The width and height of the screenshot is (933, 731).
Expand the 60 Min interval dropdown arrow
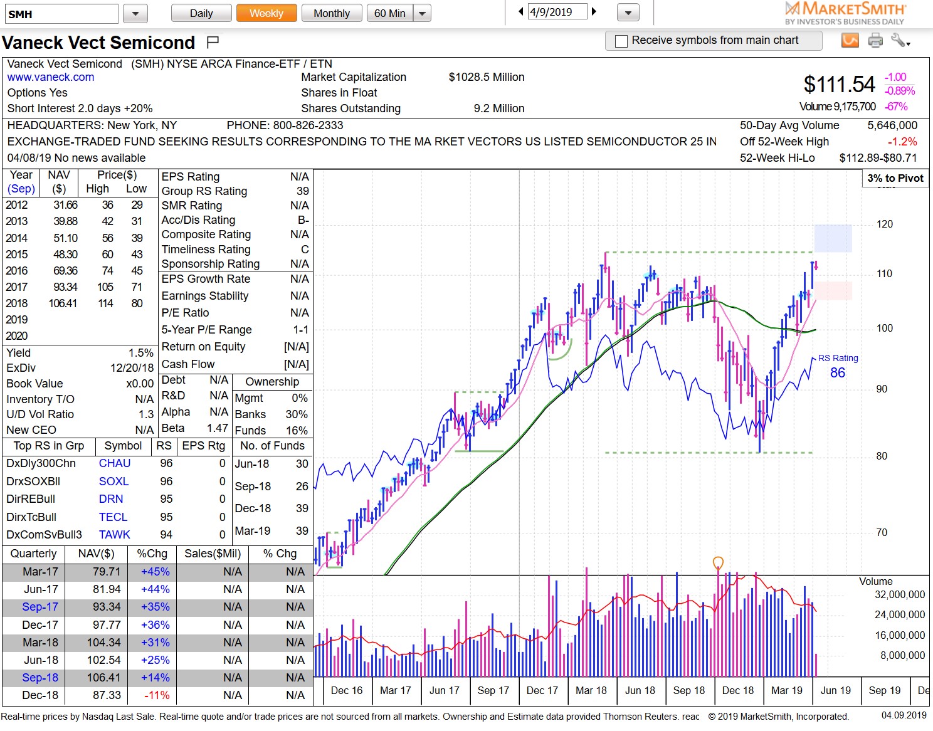(421, 13)
